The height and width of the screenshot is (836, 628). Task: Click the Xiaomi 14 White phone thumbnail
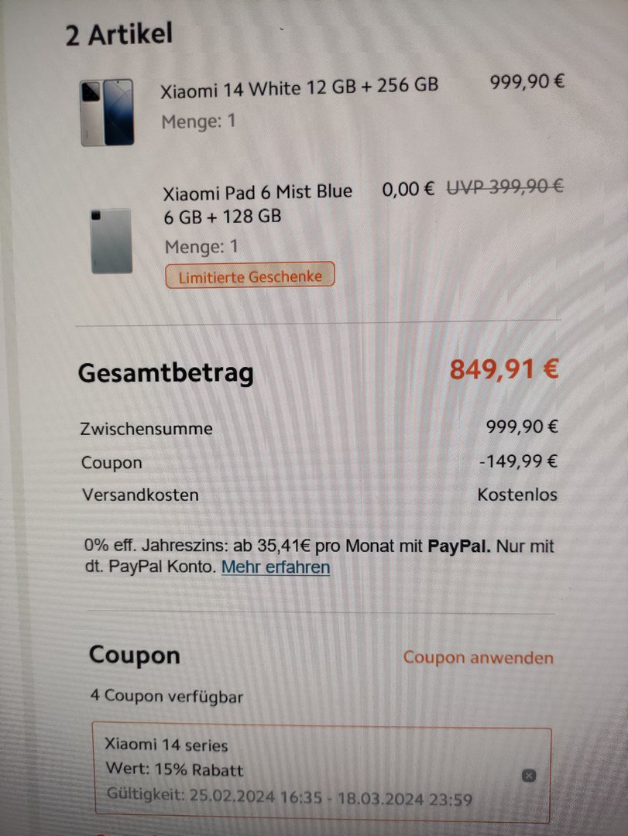tap(107, 112)
